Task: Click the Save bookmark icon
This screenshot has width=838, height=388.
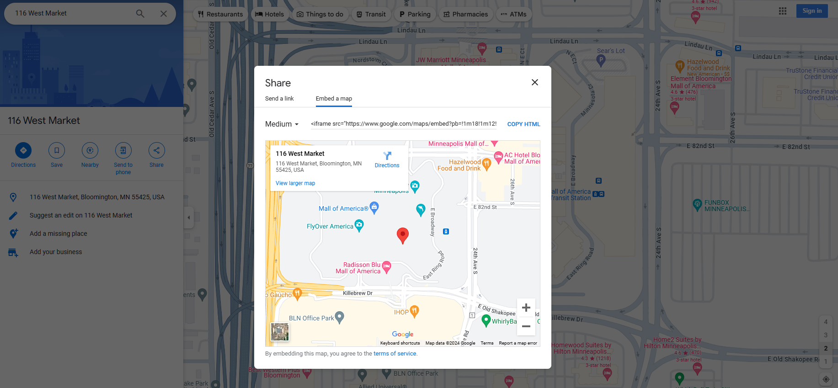Action: pyautogui.click(x=57, y=150)
